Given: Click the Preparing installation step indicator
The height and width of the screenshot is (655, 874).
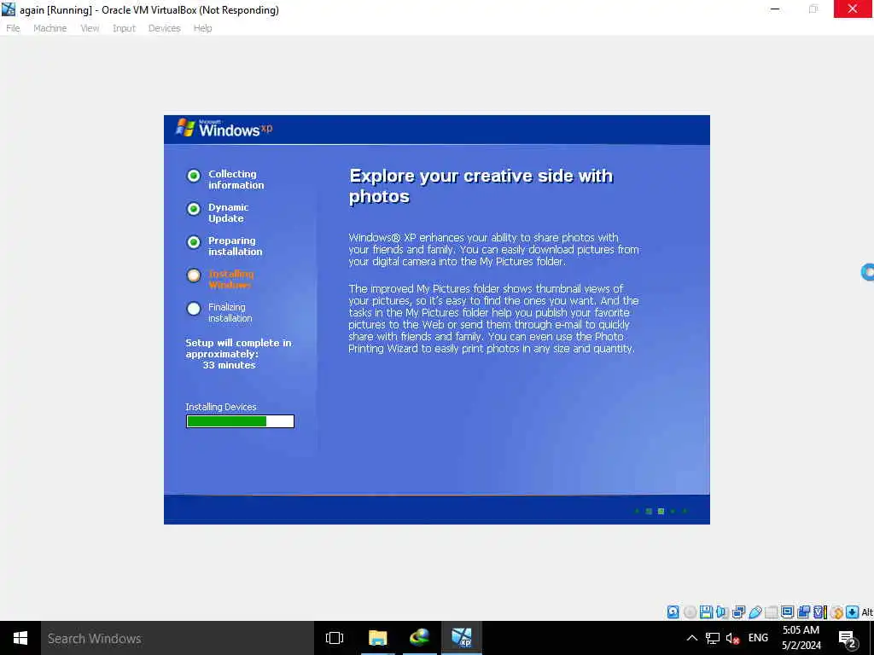Looking at the screenshot, I should point(194,242).
